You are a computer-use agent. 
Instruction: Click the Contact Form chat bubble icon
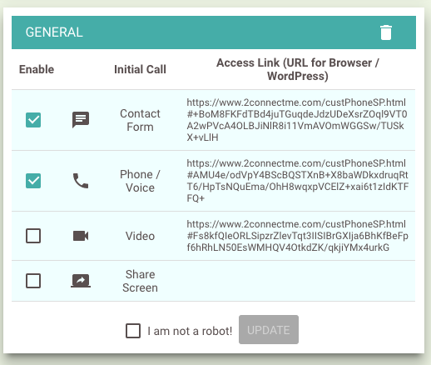pyautogui.click(x=81, y=120)
